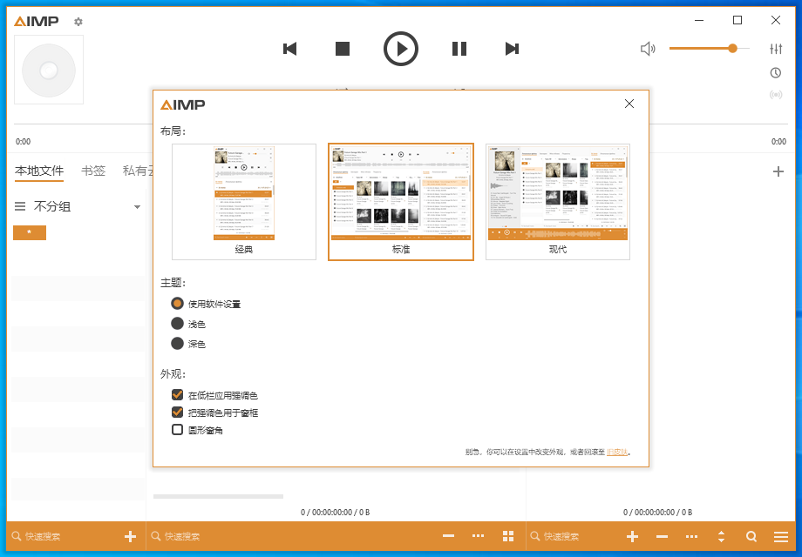The height and width of the screenshot is (557, 802).
Task: Open the scheduler clock icon
Action: (776, 73)
